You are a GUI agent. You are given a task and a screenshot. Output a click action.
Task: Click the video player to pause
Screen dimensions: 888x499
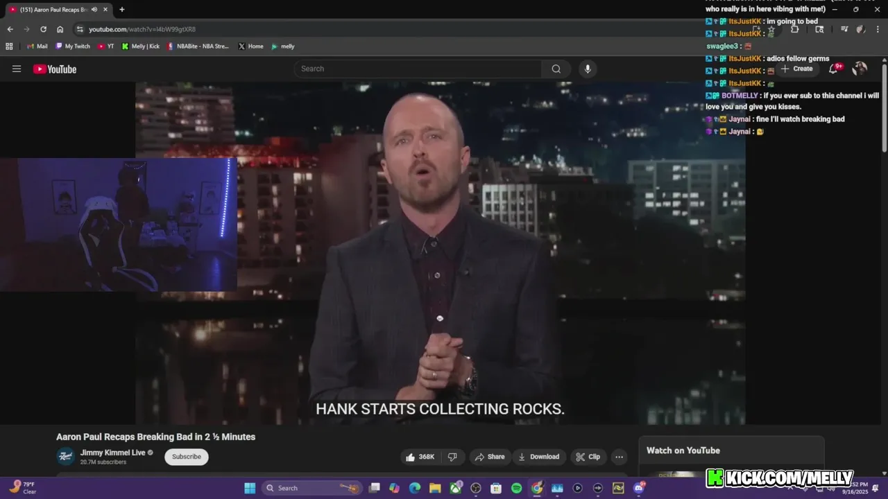(x=441, y=253)
